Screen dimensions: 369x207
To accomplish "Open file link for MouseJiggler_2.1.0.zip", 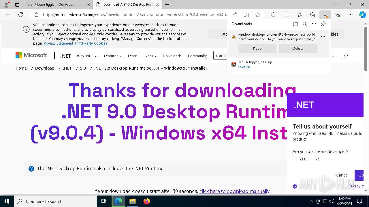I will pos(244,67).
